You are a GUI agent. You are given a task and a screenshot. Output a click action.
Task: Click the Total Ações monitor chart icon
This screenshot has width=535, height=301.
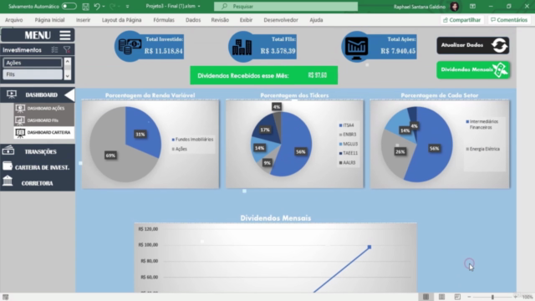[x=356, y=48]
